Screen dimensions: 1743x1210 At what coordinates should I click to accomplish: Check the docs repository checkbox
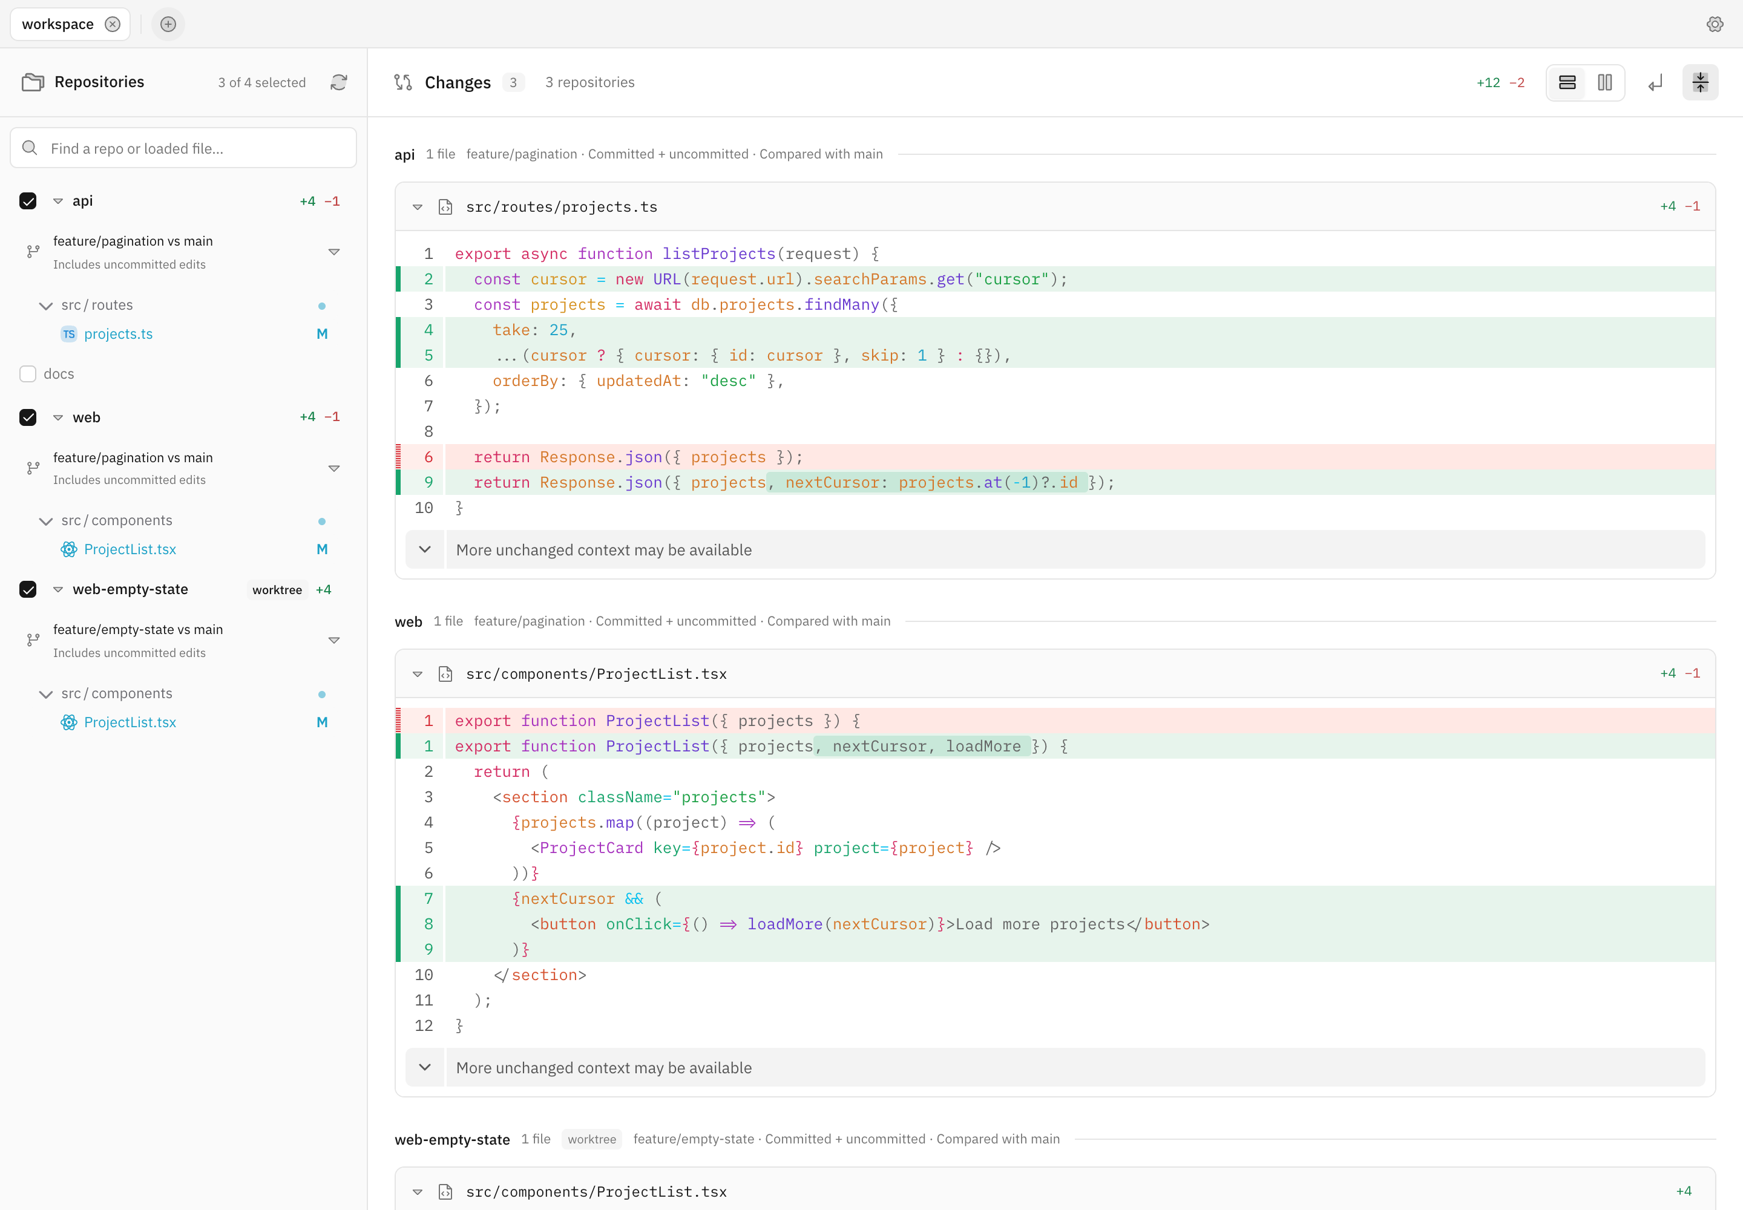point(28,374)
